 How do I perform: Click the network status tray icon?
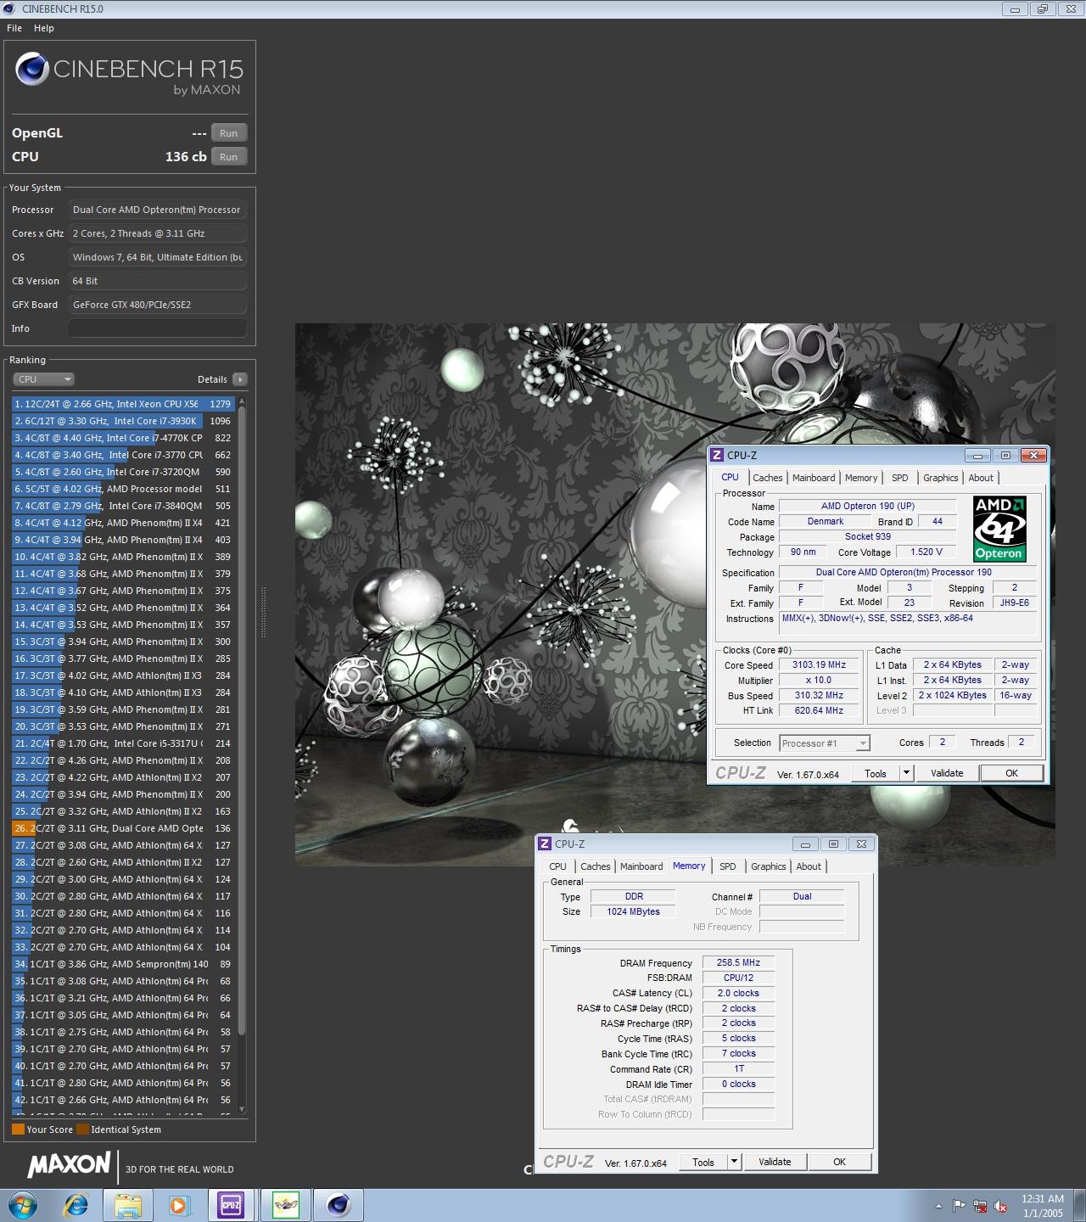pos(980,1206)
